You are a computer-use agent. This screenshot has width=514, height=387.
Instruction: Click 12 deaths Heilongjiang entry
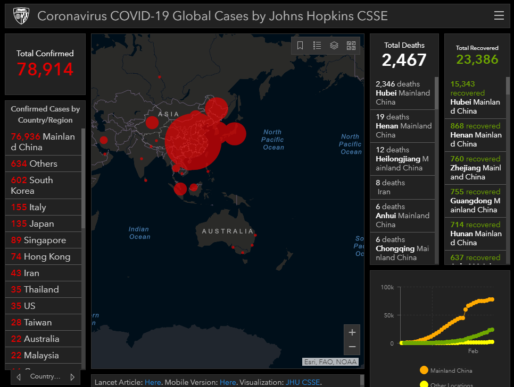click(403, 159)
